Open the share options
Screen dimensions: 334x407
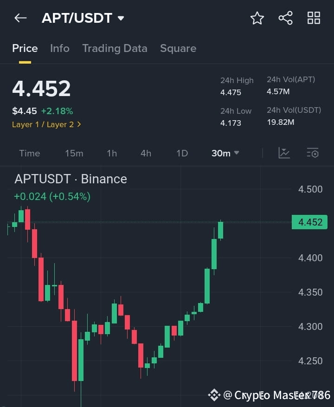[285, 18]
